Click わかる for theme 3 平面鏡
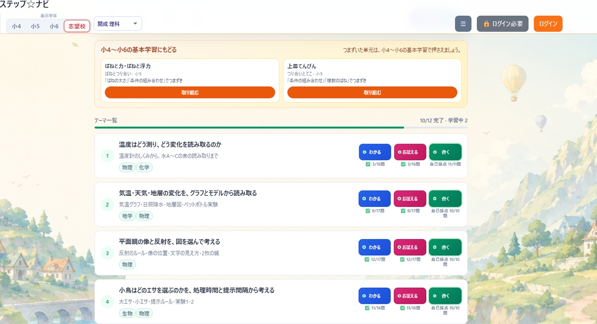597x324 pixels. pos(375,247)
